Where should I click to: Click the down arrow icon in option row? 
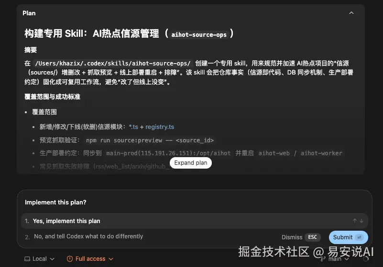point(361,221)
